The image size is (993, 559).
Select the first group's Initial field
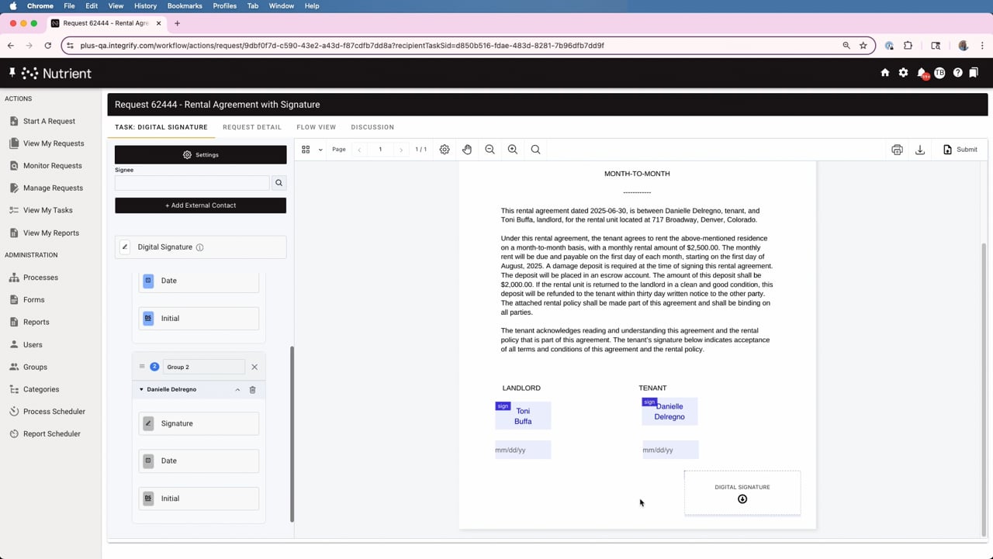(199, 319)
